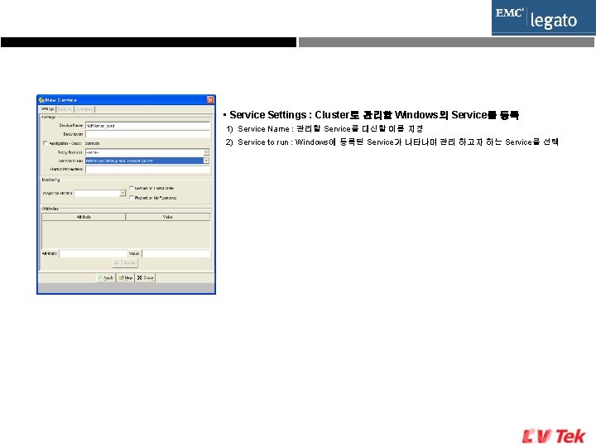
Task: Click the Description input field
Action: (x=147, y=134)
